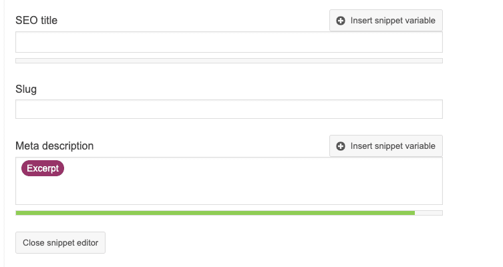Focus the SEO title input field
This screenshot has height=267, width=503.
pos(229,42)
